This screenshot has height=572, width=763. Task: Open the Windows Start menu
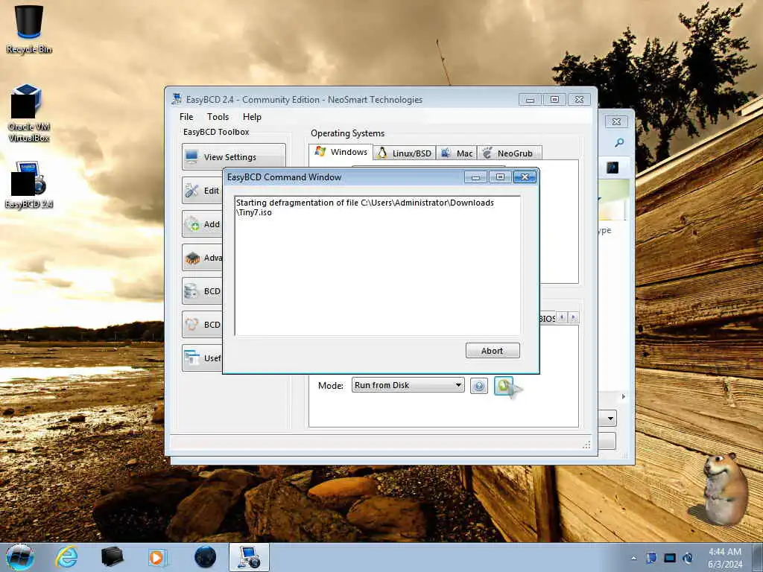point(20,557)
